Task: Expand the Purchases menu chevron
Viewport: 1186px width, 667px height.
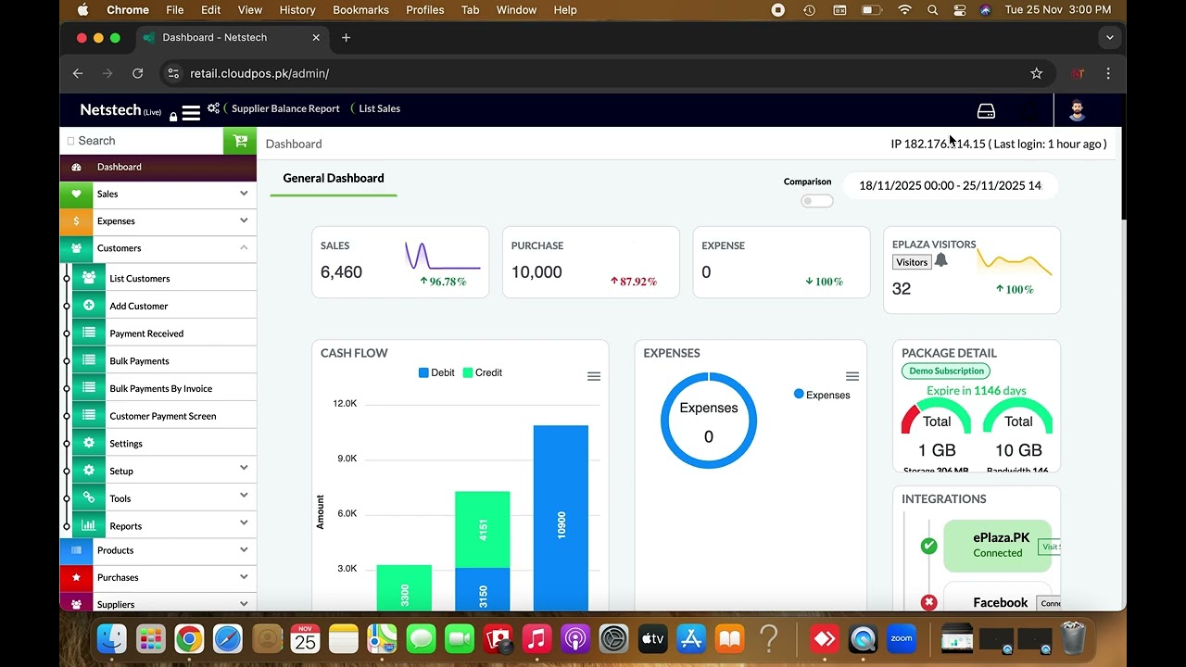Action: (x=244, y=576)
